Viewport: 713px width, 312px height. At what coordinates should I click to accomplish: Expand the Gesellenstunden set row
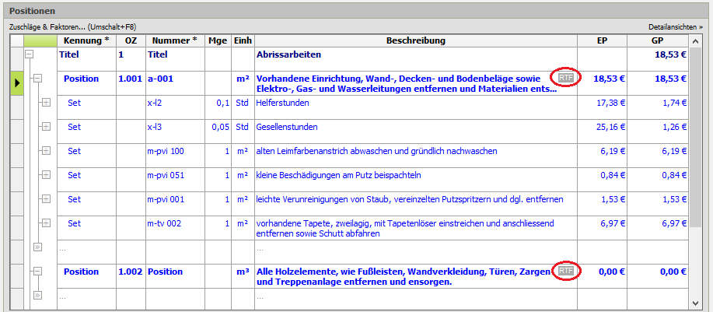click(46, 128)
